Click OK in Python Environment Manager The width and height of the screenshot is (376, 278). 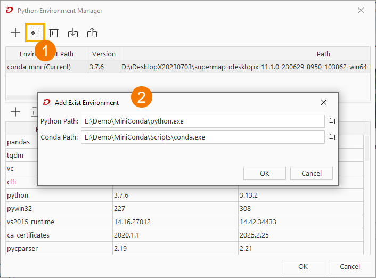click(x=303, y=266)
